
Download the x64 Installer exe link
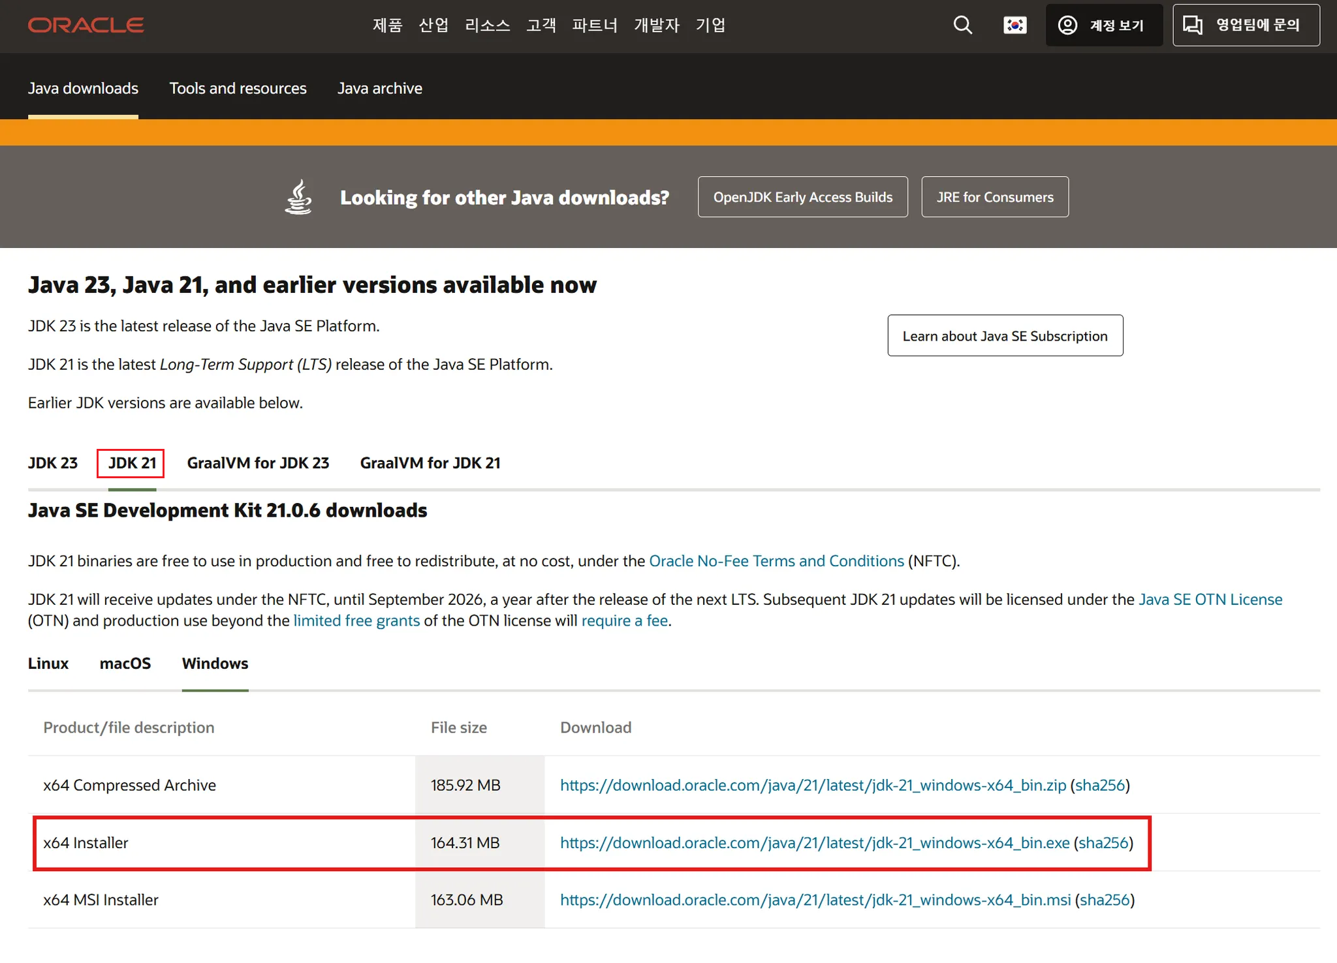[814, 843]
